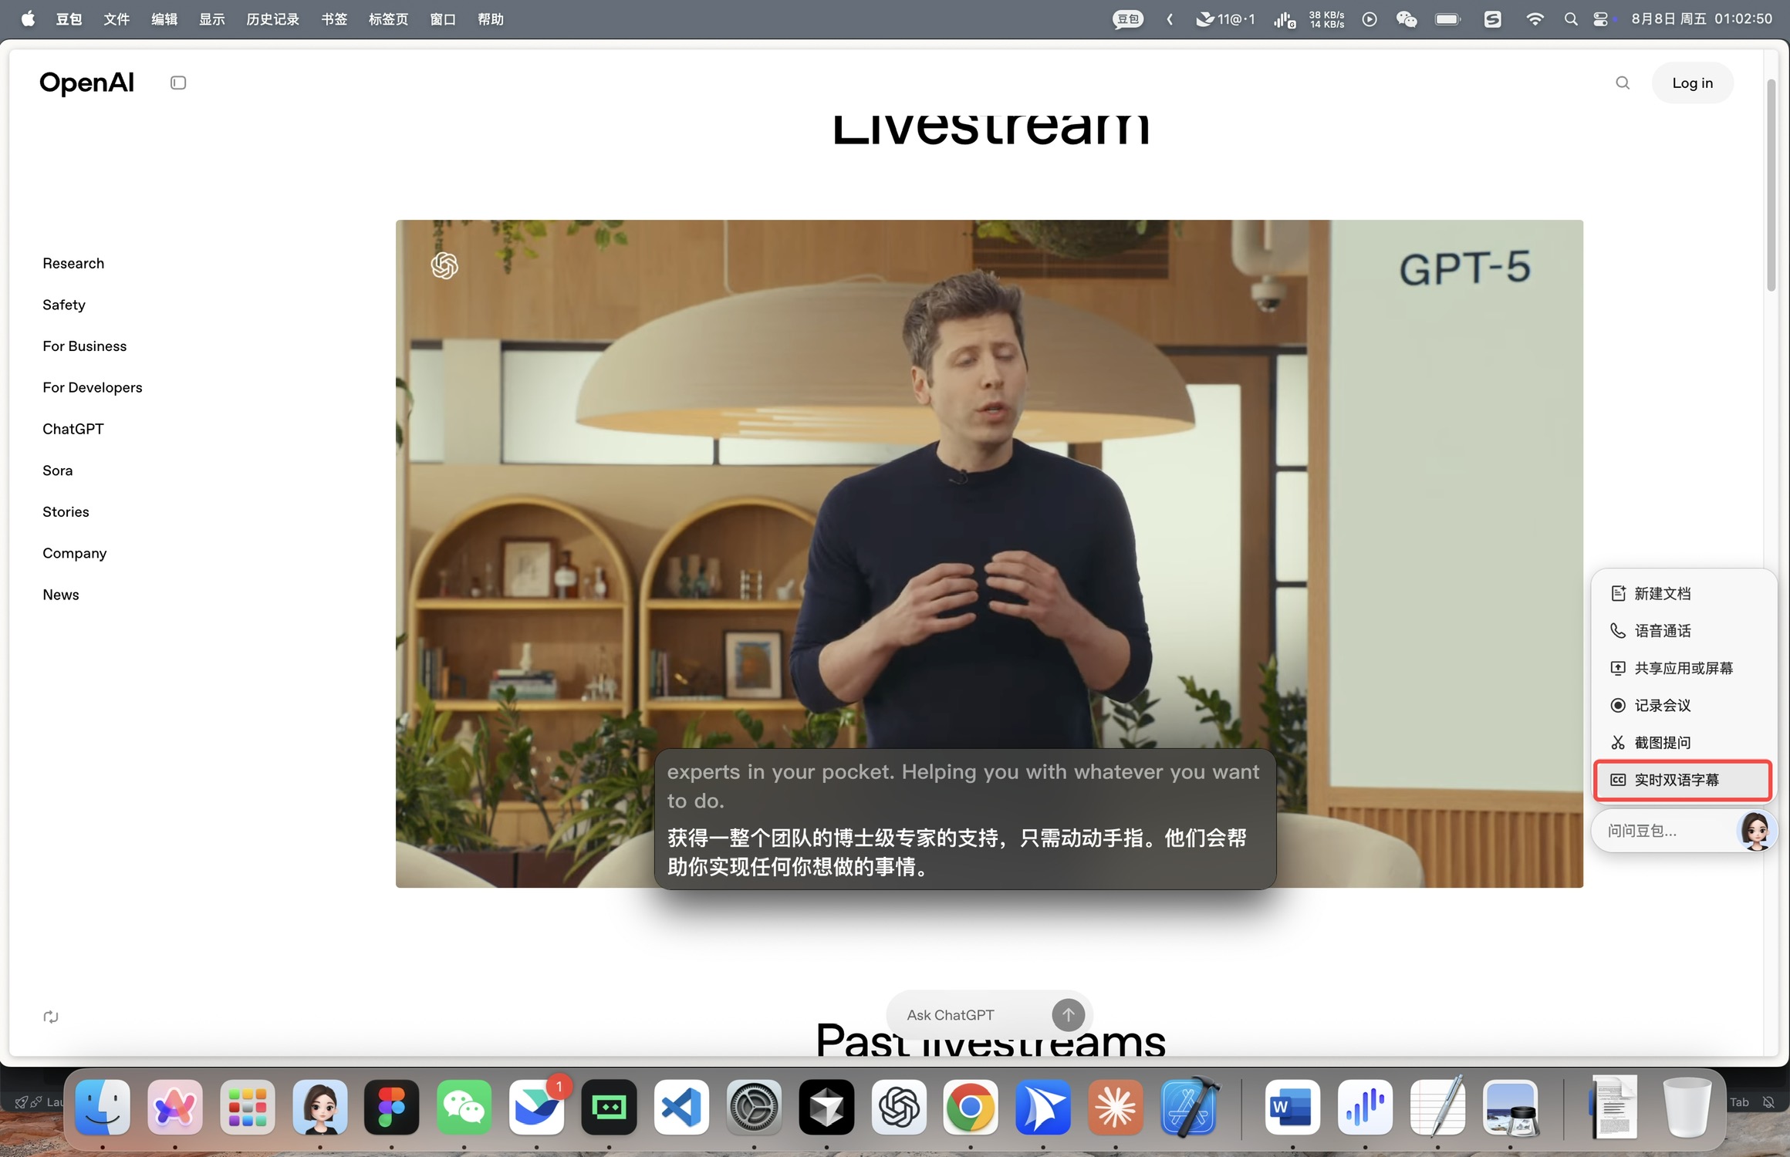Open the 标签页 menu
Image resolution: width=1790 pixels, height=1157 pixels.
point(388,19)
